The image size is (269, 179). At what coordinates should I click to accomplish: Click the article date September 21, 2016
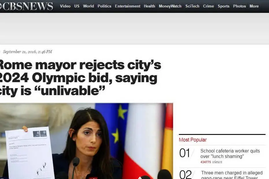pyautogui.click(x=27, y=52)
